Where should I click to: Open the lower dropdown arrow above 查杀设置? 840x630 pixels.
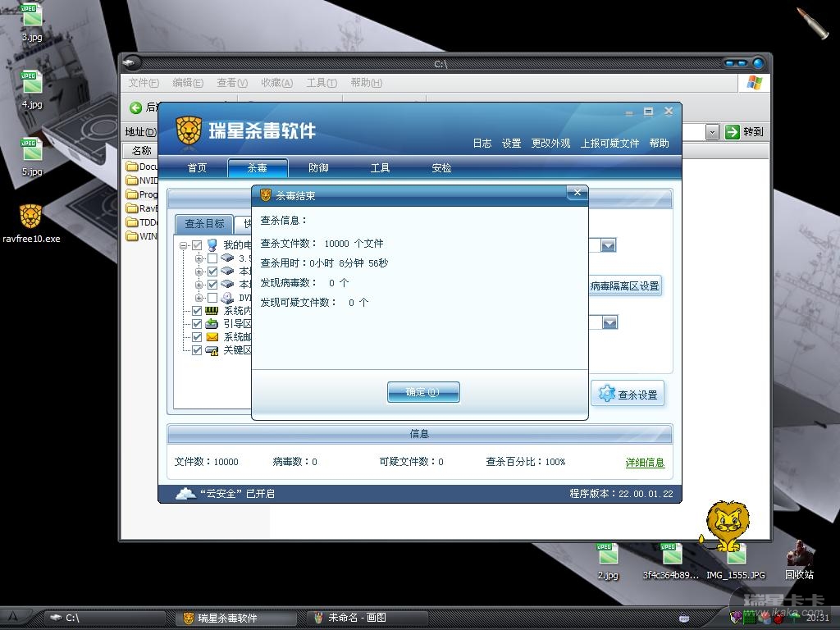point(609,322)
